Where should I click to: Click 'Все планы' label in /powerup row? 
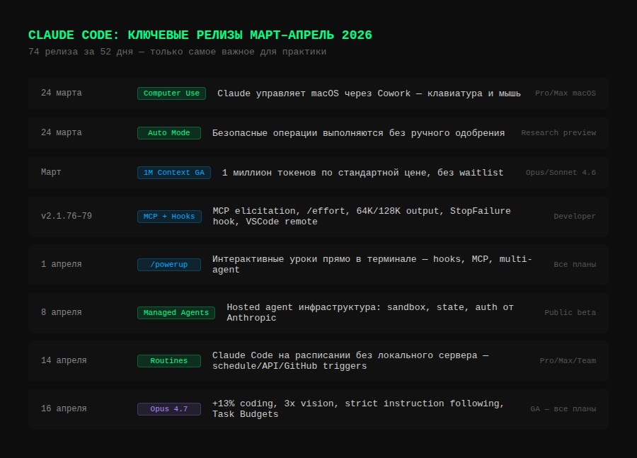point(575,264)
